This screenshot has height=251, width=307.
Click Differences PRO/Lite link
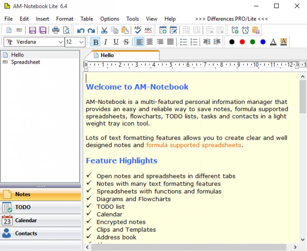coord(232,19)
